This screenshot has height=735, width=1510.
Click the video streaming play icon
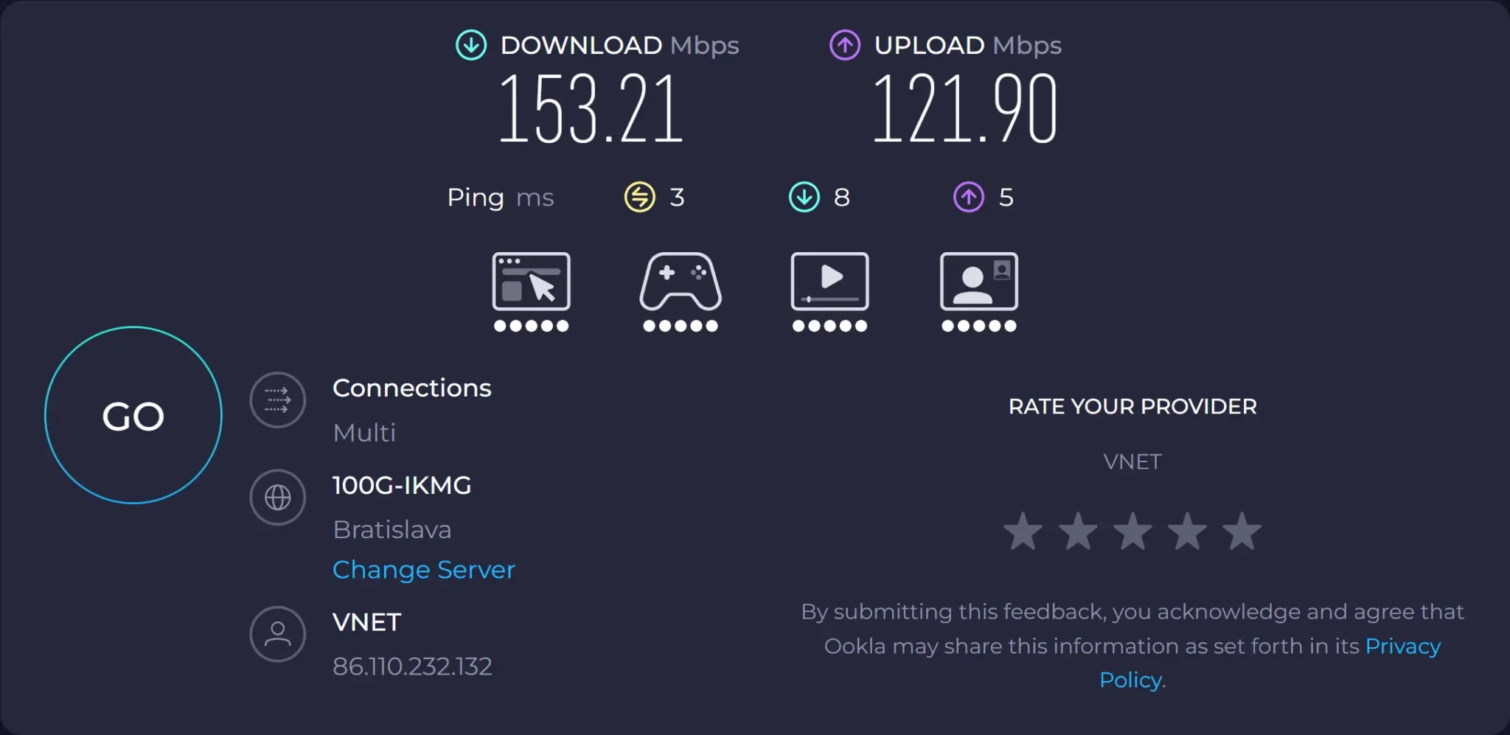pyautogui.click(x=829, y=282)
